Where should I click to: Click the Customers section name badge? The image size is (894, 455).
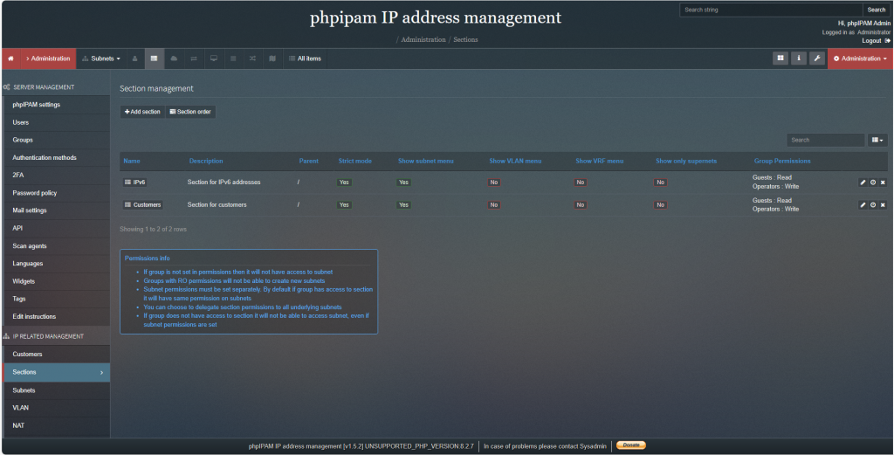tap(142, 204)
